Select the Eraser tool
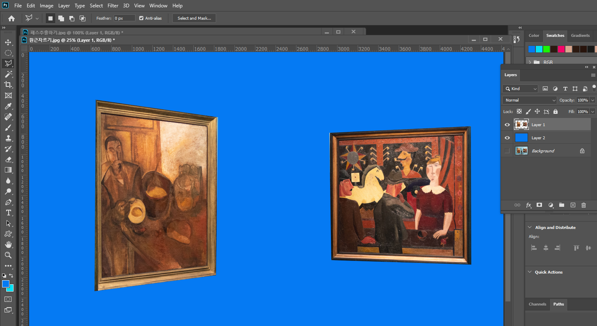 (8, 159)
